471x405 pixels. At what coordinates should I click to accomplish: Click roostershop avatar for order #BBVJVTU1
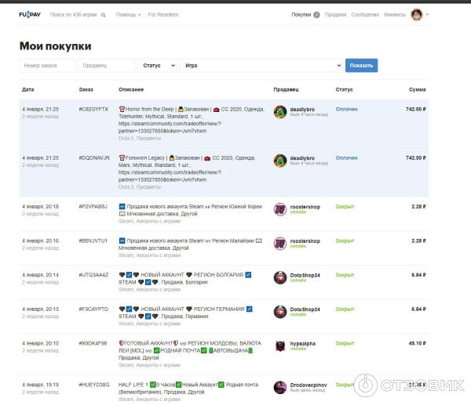point(279,243)
